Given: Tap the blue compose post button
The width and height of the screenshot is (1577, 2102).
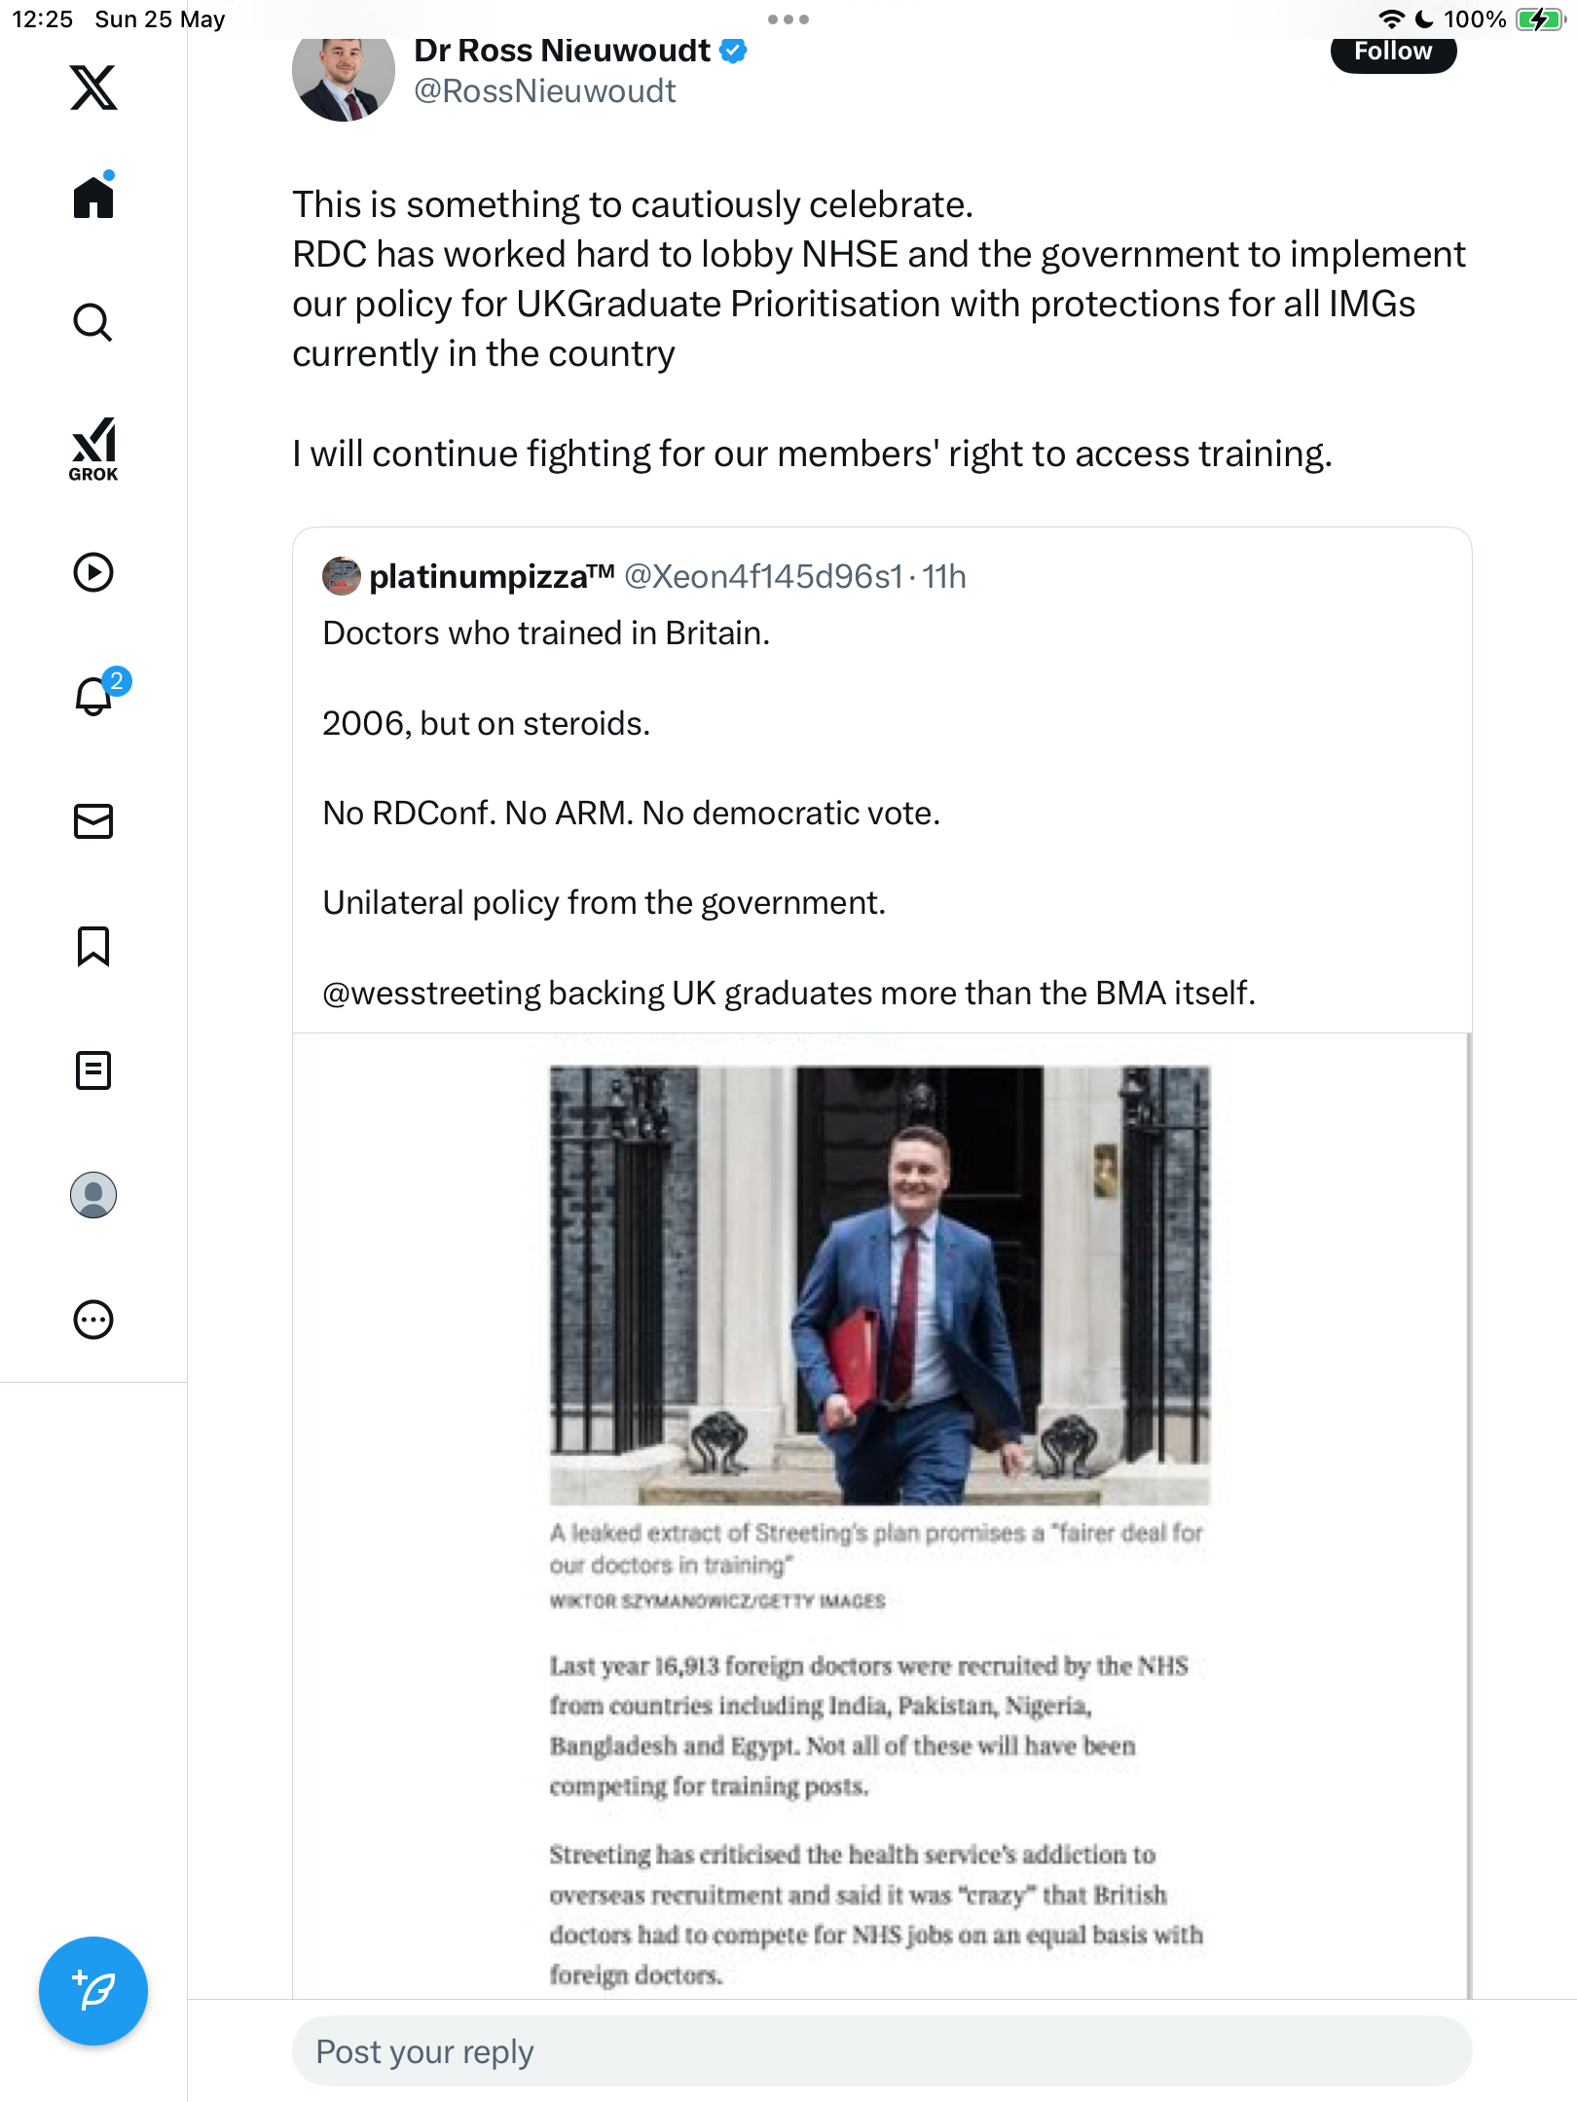Looking at the screenshot, I should [x=93, y=1991].
